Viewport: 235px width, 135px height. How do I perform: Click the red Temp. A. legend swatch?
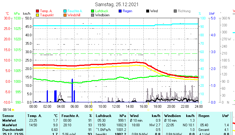pyautogui.click(x=37, y=11)
